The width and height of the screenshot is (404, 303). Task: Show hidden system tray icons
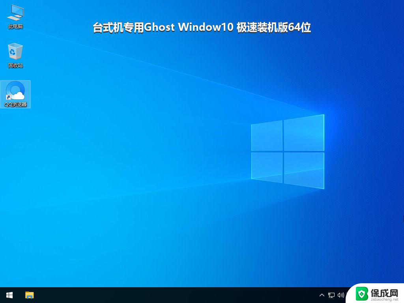(x=322, y=295)
